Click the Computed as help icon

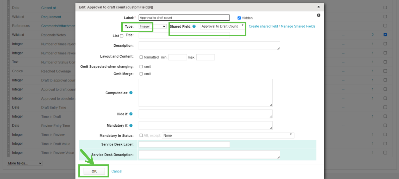pos(131,93)
